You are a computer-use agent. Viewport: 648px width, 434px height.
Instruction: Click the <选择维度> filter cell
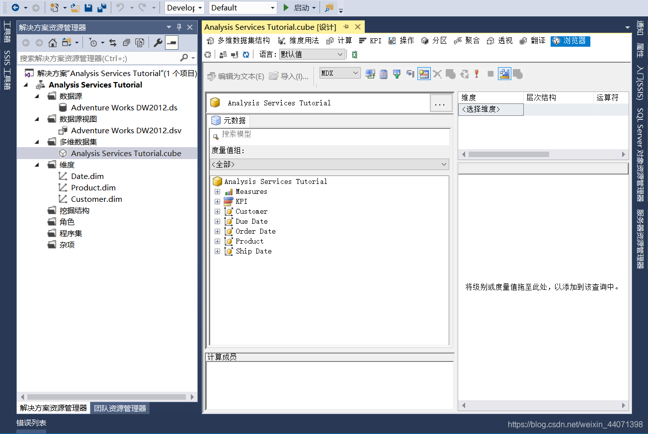(490, 109)
